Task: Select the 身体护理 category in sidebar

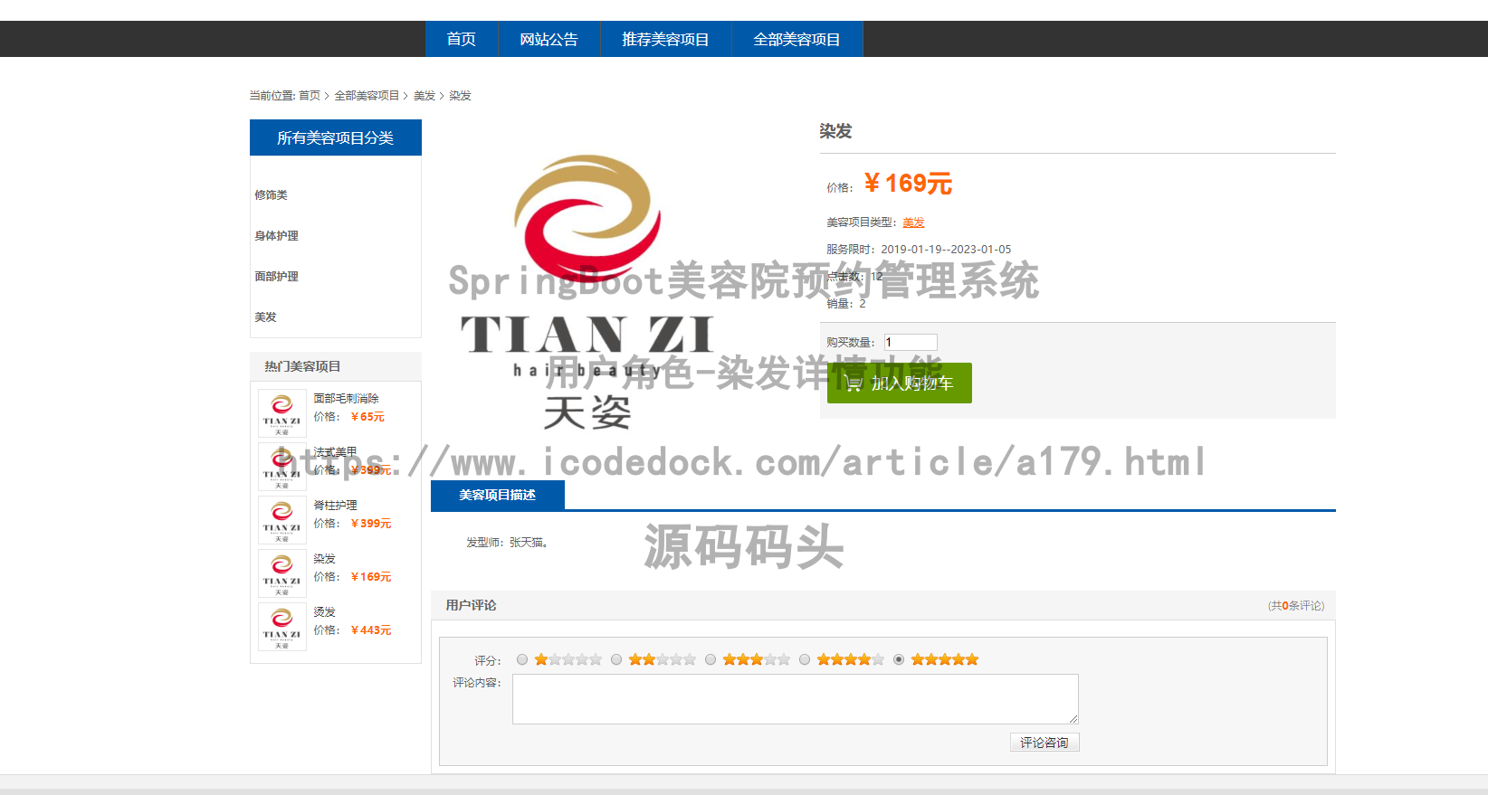Action: coord(277,236)
